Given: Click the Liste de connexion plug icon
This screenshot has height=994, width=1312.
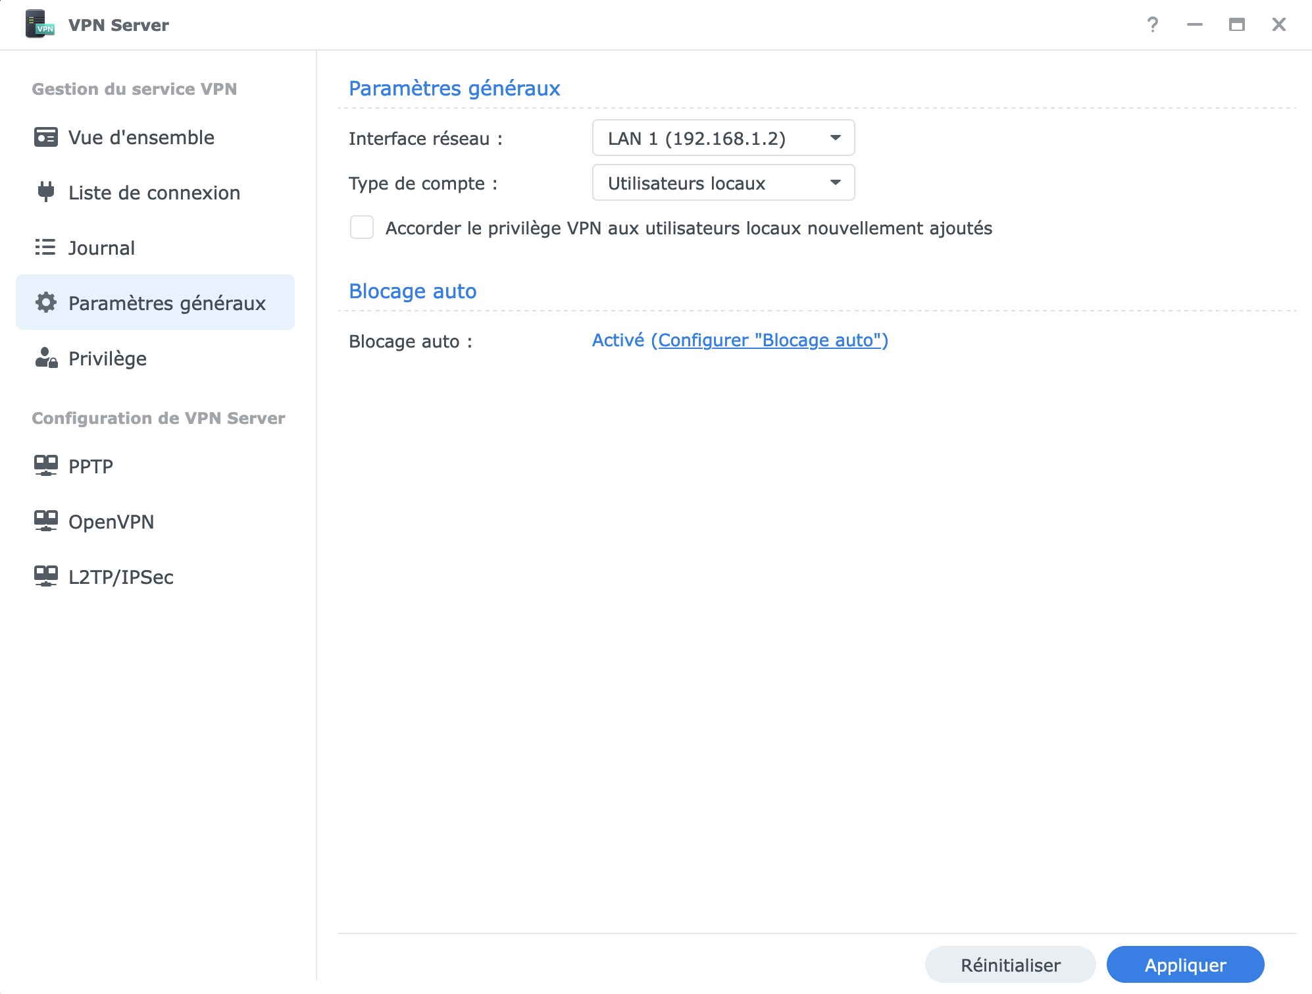Looking at the screenshot, I should pyautogui.click(x=45, y=192).
